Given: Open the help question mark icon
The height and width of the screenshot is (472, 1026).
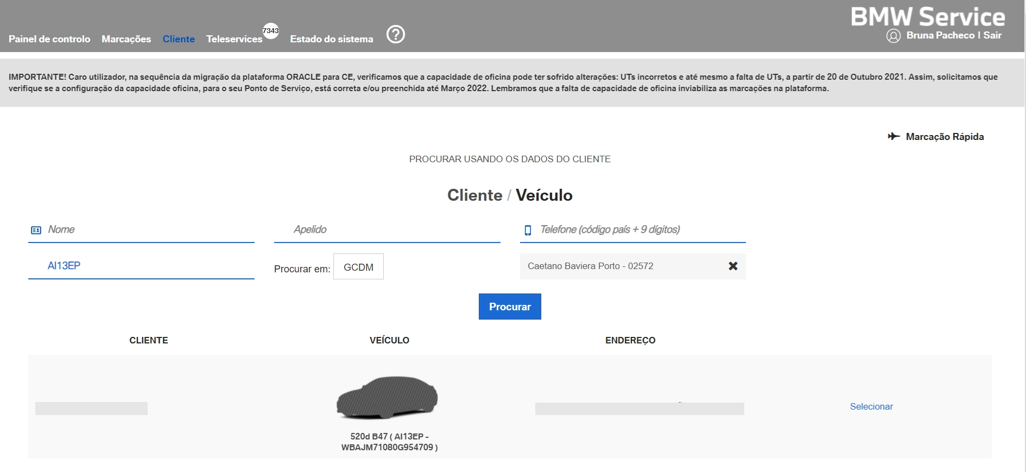Looking at the screenshot, I should point(396,34).
